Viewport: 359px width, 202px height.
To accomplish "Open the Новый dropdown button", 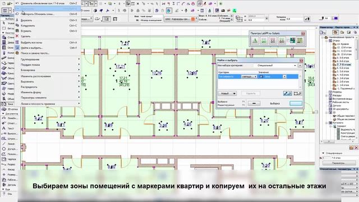I will (227, 94).
